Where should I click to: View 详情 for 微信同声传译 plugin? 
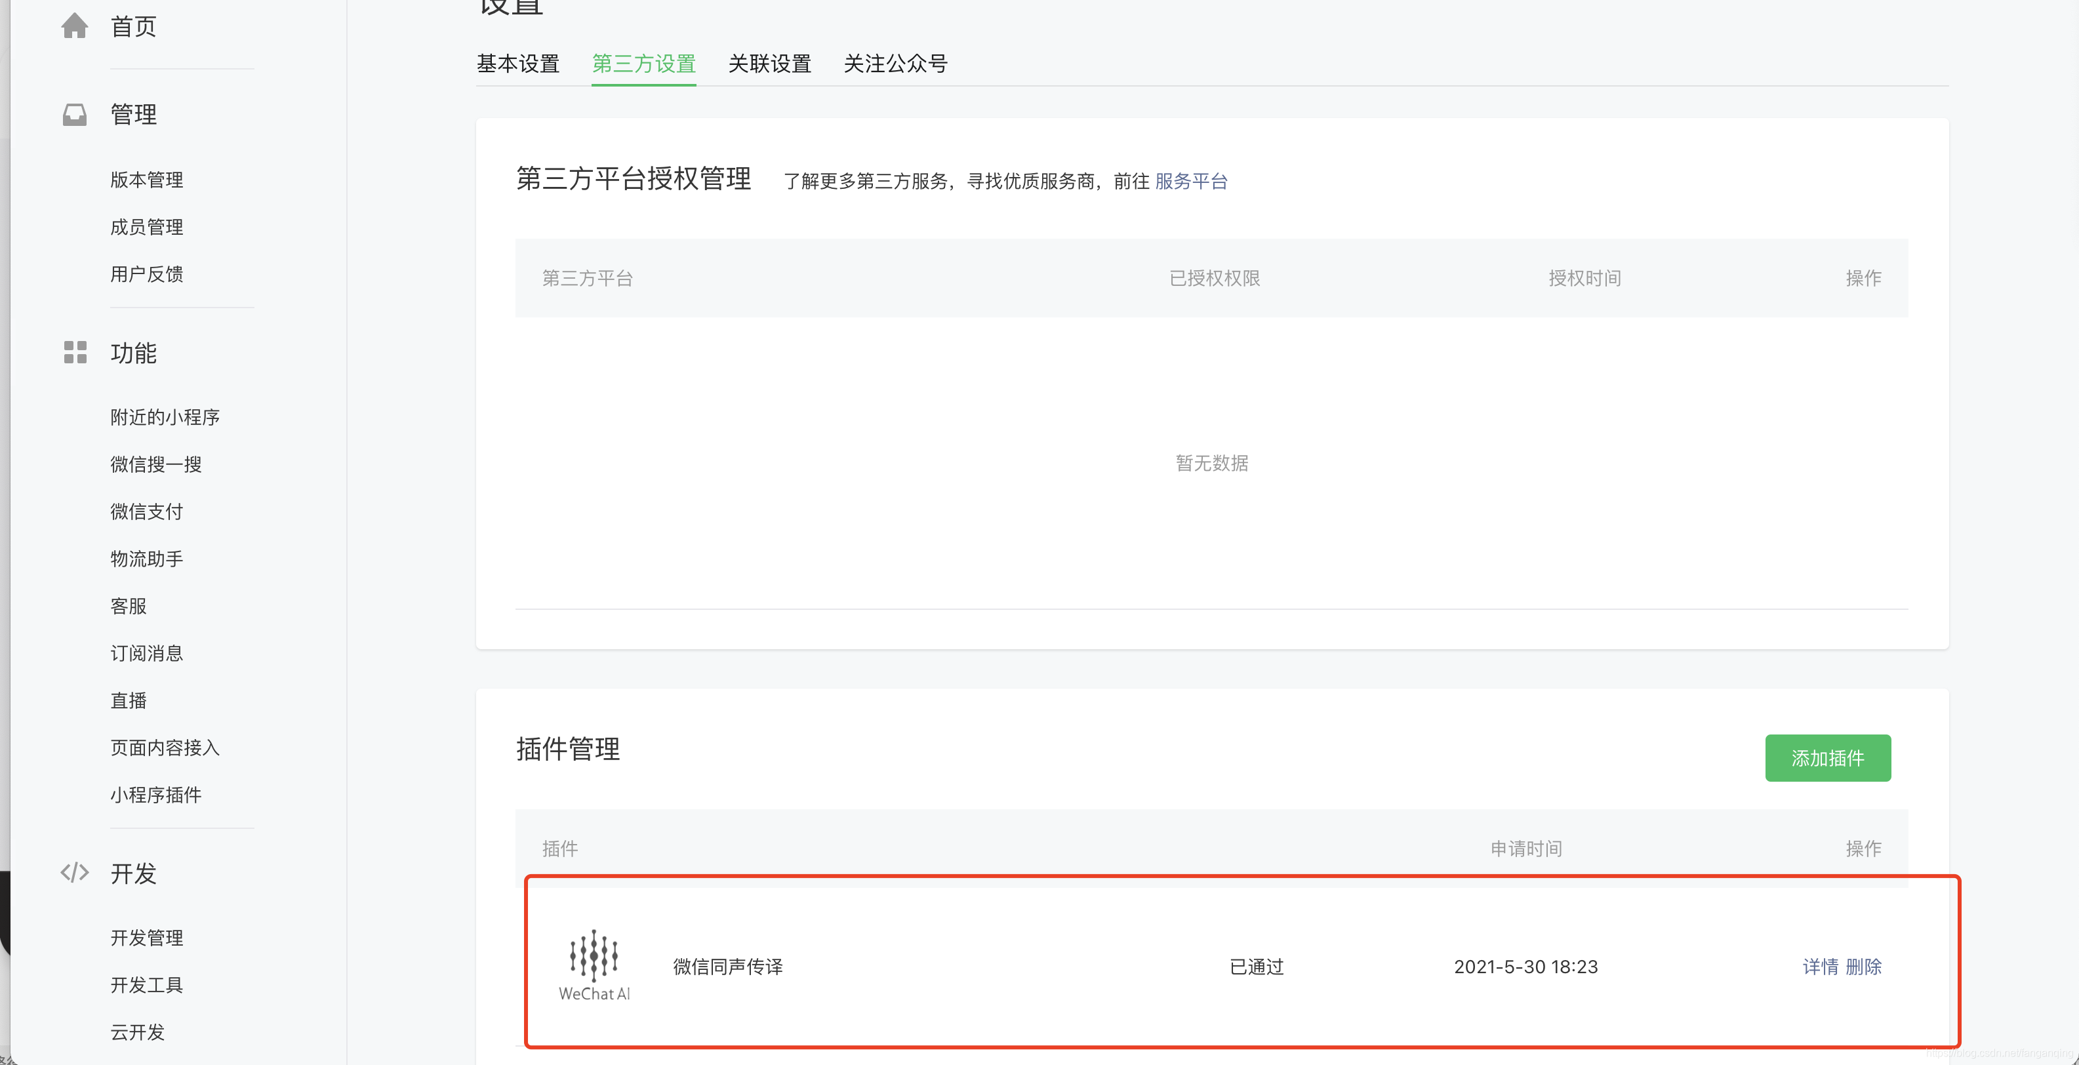click(x=1821, y=967)
